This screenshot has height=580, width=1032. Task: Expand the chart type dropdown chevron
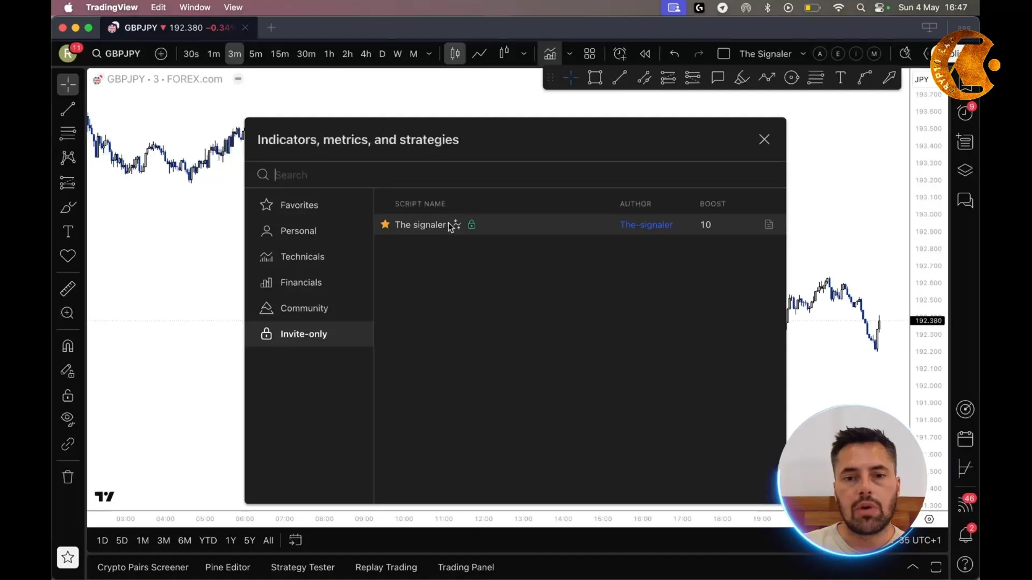pyautogui.click(x=524, y=54)
